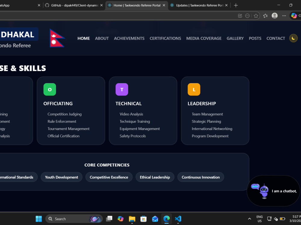Add this page to favorites star

click(256, 16)
